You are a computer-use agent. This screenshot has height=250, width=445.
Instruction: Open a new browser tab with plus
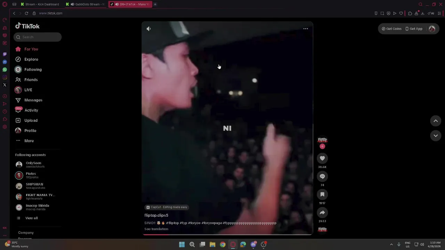[x=155, y=4]
